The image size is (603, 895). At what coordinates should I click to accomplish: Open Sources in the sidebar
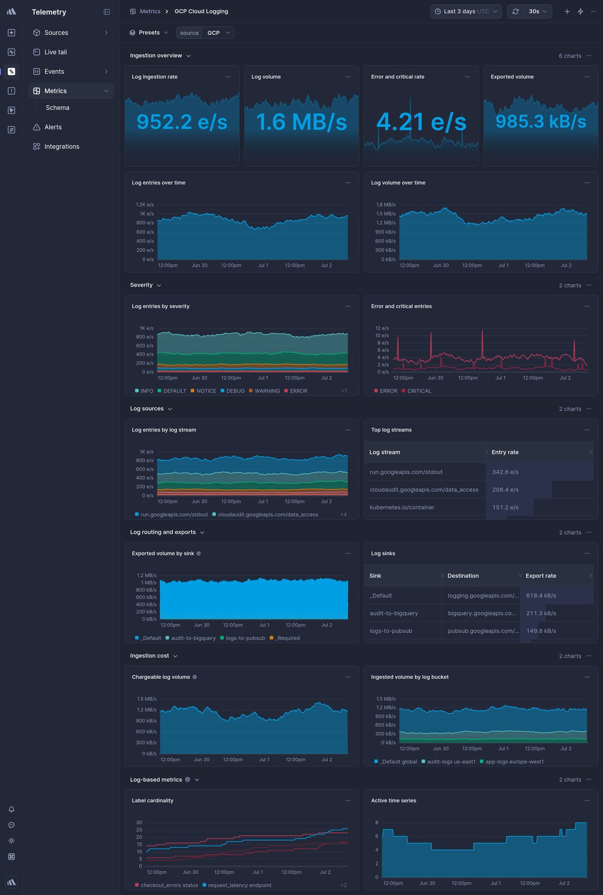click(x=71, y=33)
